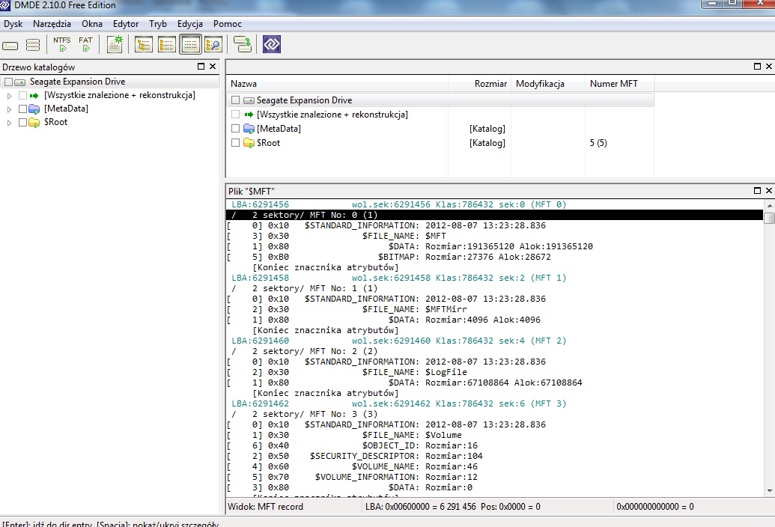Open the Okna menu
The width and height of the screenshot is (775, 527).
pos(92,24)
